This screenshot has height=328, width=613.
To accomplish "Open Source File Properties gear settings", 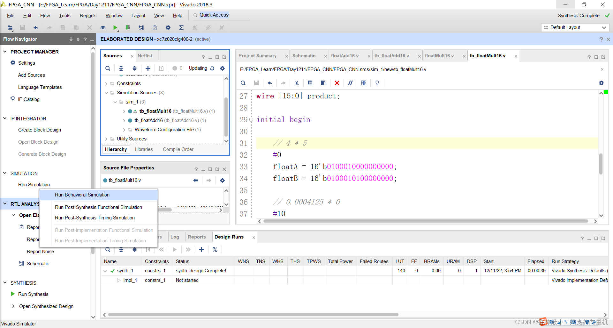I will 222,180.
